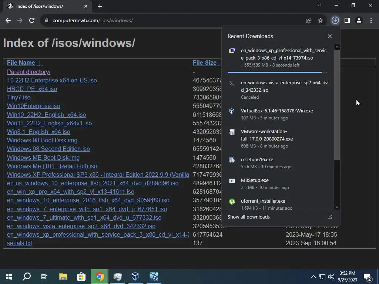Open downloads page via external link icon
This screenshot has height=284, width=379.
click(x=330, y=217)
